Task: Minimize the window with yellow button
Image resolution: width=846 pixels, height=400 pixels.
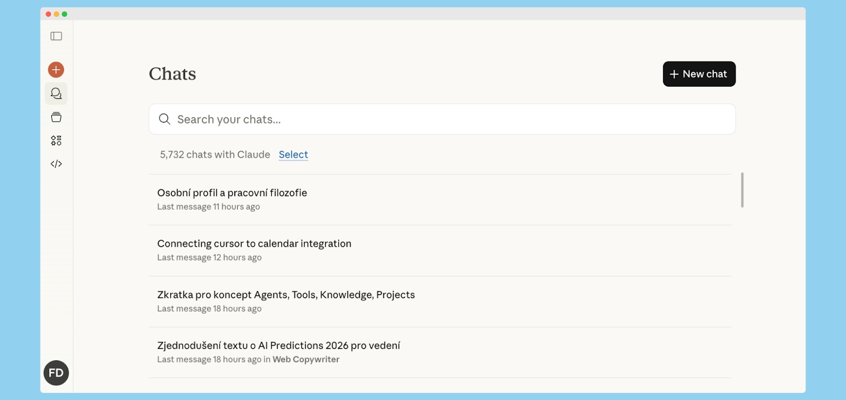Action: coord(57,14)
